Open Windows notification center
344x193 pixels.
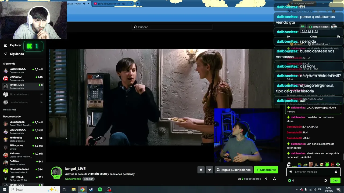338,190
